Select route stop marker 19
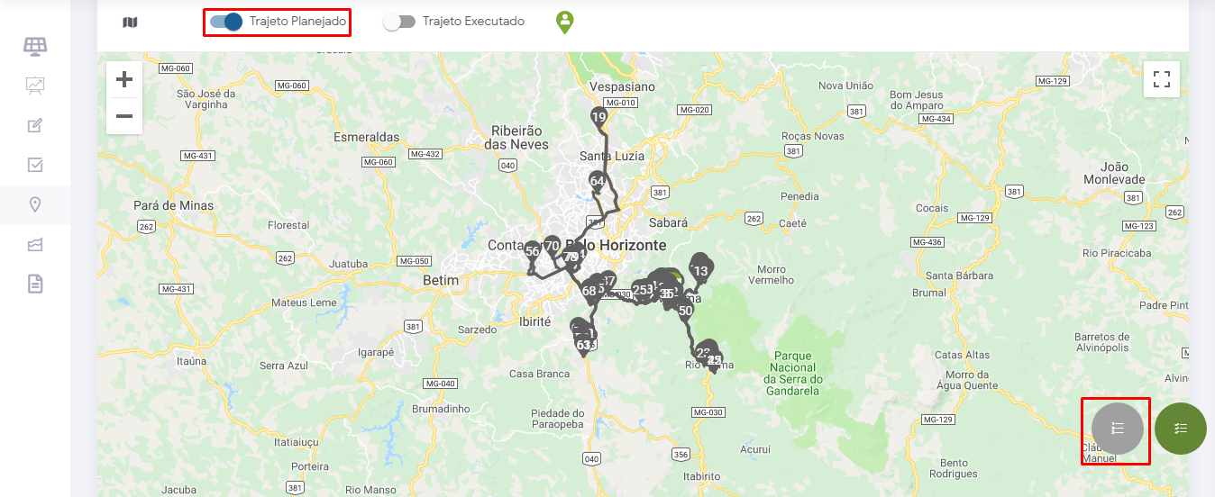 [x=599, y=119]
